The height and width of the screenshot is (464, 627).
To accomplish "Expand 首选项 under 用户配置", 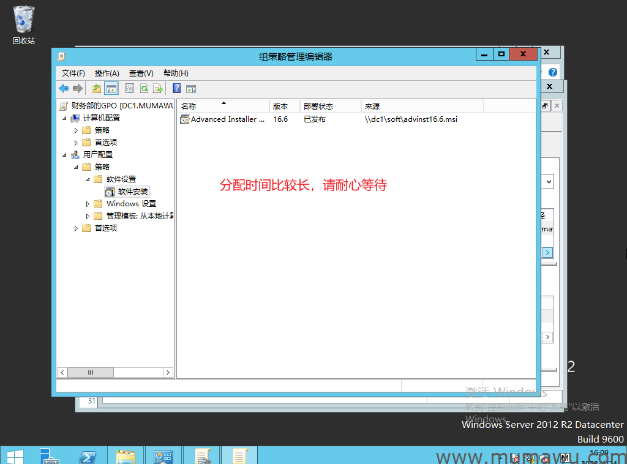I will point(77,228).
